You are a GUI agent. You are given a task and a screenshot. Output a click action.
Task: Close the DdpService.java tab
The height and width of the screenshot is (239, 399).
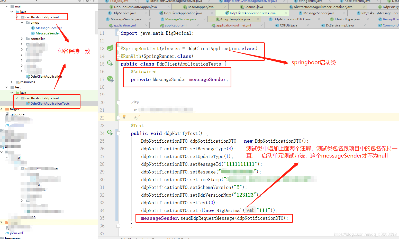point(147,13)
